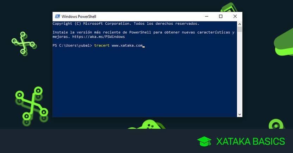Viewport: 293px width, 153px height.
Task: Click the scrollbar down arrow in the console
Action: [239, 114]
